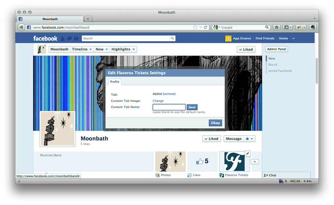Screen dimensions: 334x205
Task: Open the Photos app thumbnail
Action: 171,161
